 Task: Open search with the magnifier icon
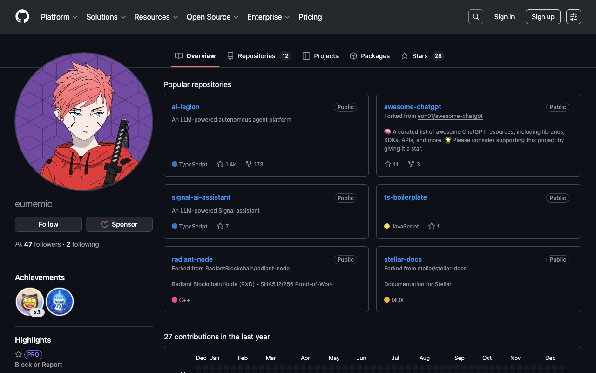click(475, 17)
